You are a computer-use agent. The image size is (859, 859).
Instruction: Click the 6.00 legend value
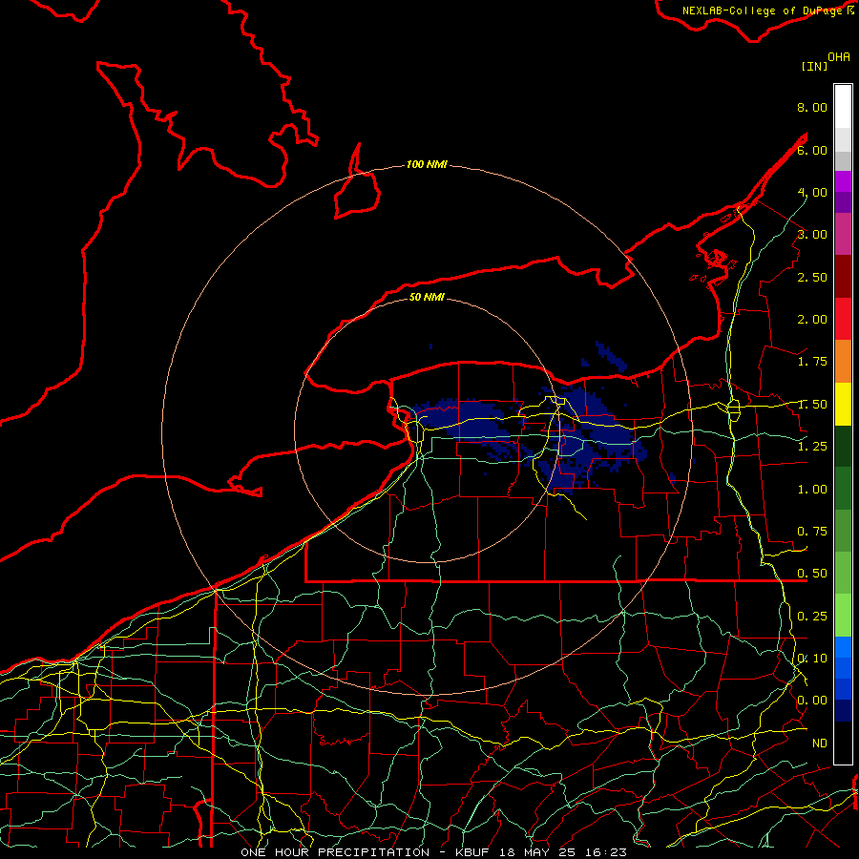pos(812,150)
